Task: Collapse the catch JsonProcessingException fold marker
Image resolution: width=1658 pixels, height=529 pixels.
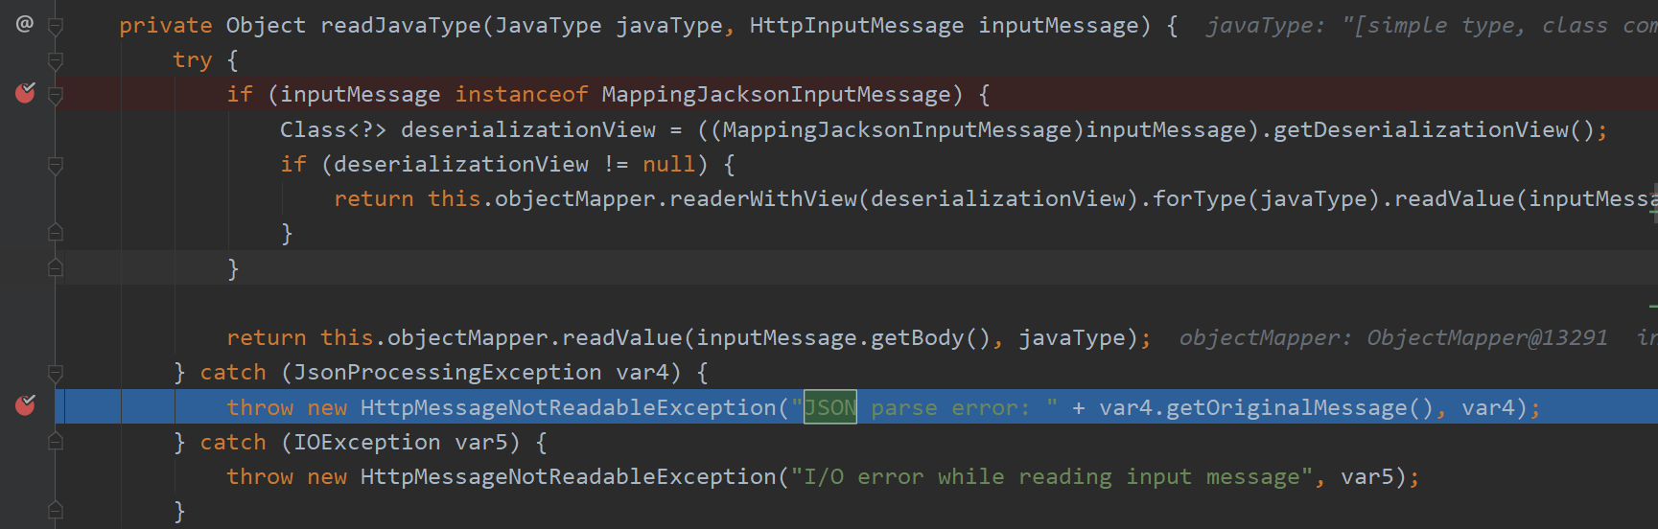Action: click(x=56, y=373)
